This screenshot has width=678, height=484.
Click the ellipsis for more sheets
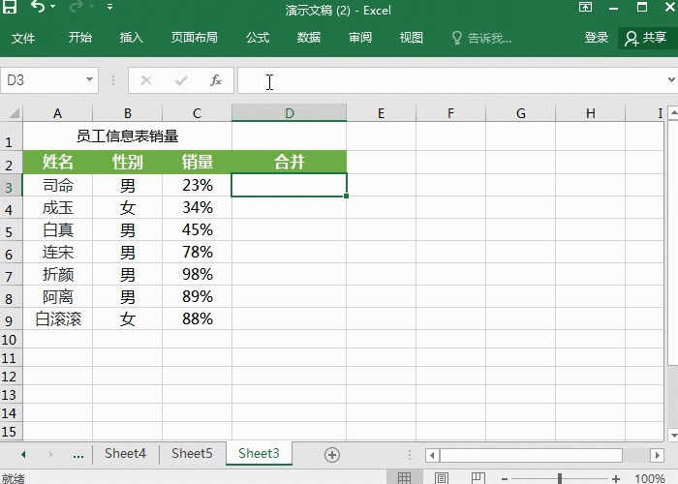click(x=78, y=456)
